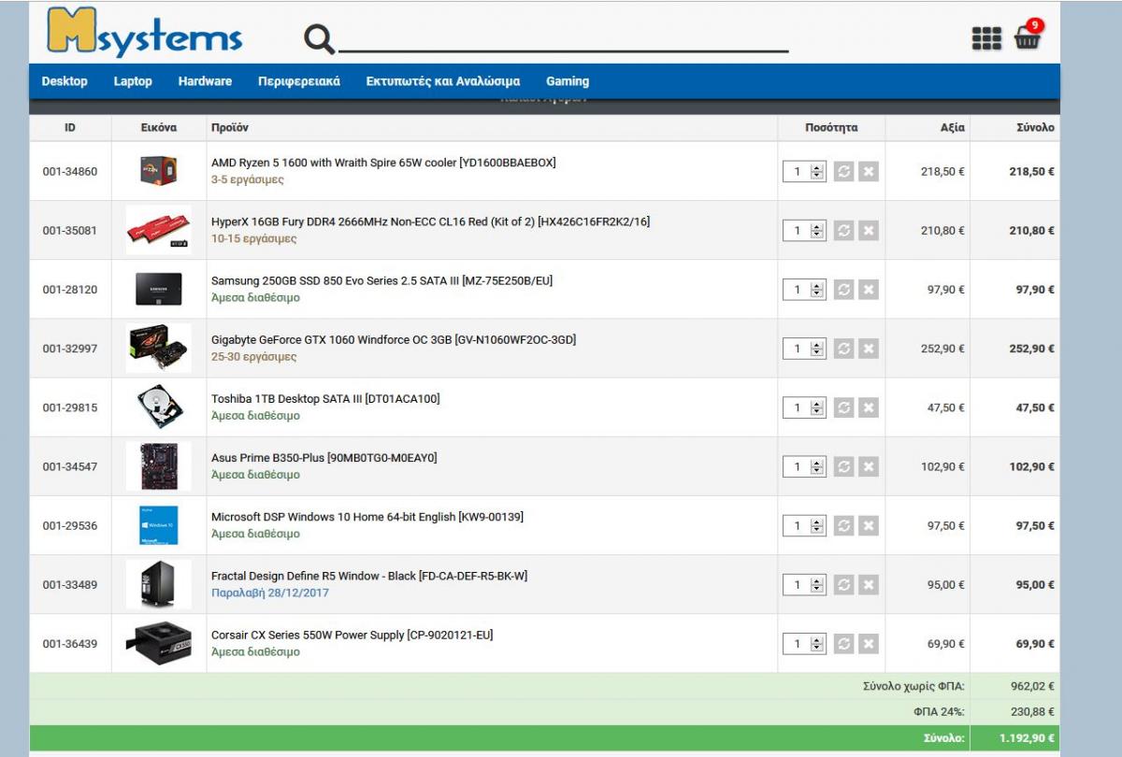
Task: Open Corsair CX Series 550W product link
Action: (352, 635)
